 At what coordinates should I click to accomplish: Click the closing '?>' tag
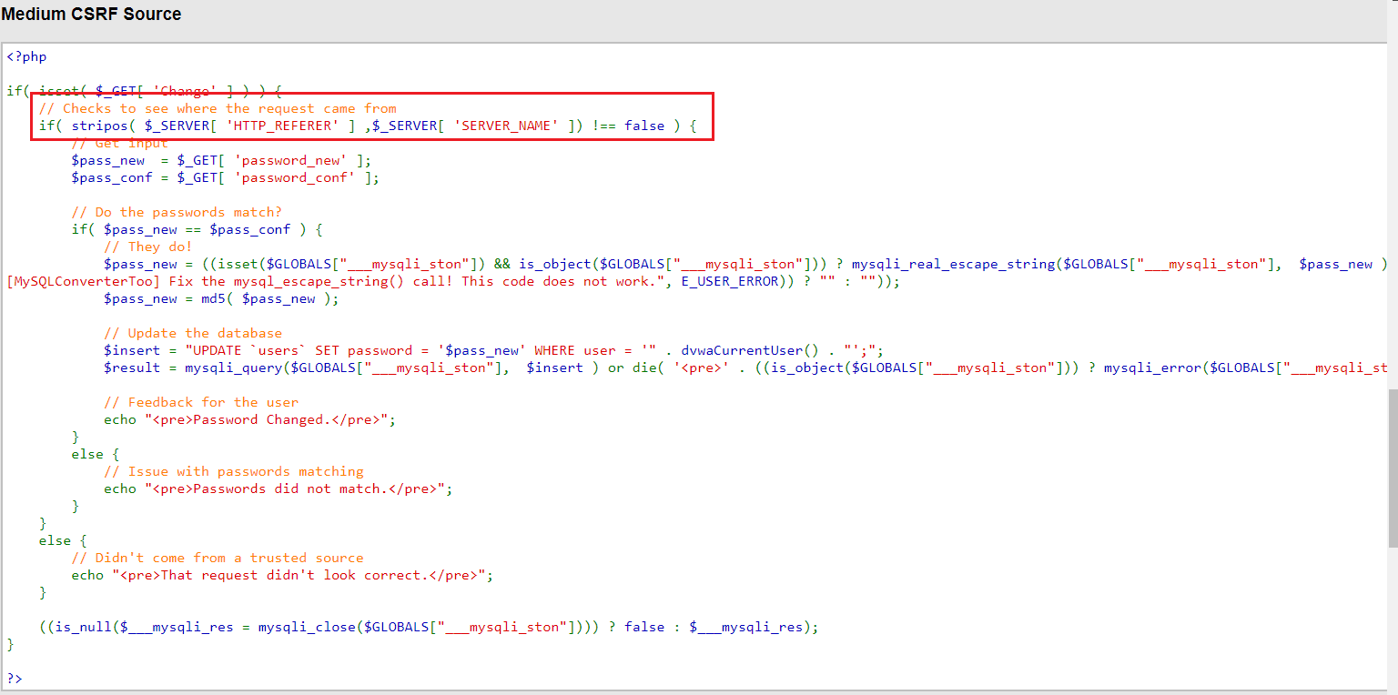click(14, 679)
